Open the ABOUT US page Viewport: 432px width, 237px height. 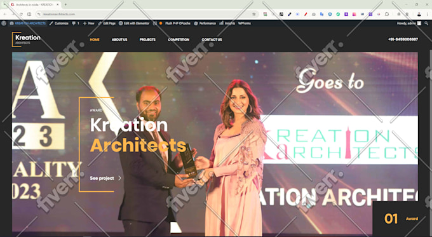tap(119, 39)
